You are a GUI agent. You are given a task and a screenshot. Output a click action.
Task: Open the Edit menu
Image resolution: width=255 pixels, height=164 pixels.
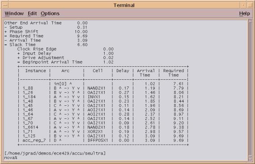point(32,13)
